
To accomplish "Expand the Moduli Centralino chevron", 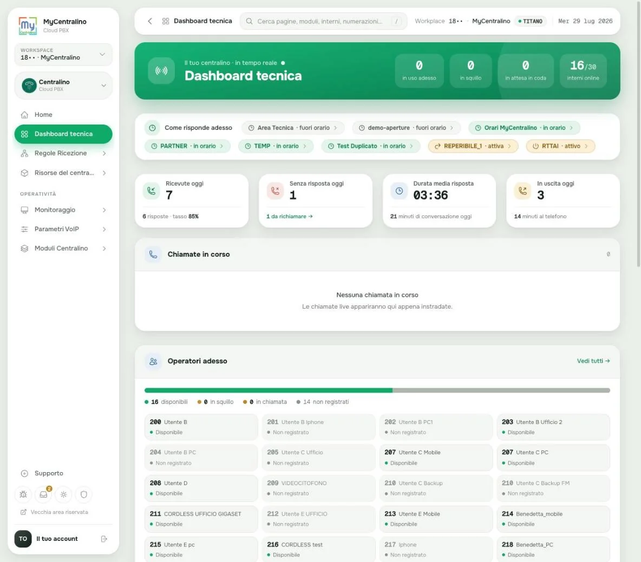I will tap(104, 249).
